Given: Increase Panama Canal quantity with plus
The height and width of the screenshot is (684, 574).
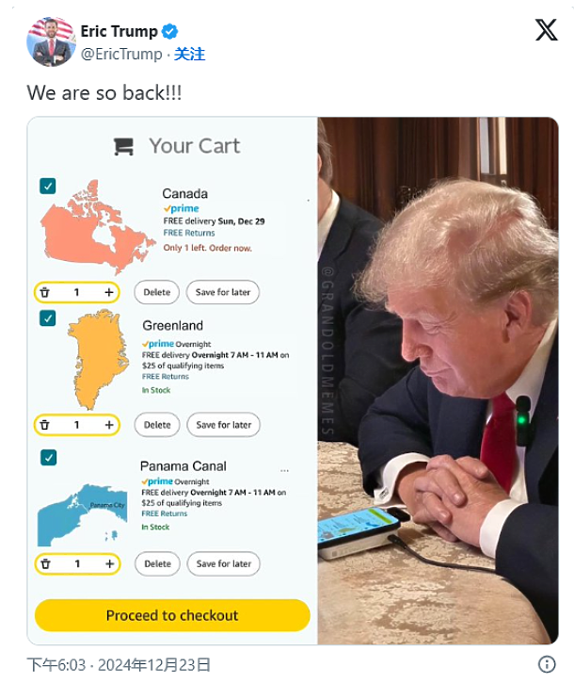Looking at the screenshot, I should pos(109,563).
